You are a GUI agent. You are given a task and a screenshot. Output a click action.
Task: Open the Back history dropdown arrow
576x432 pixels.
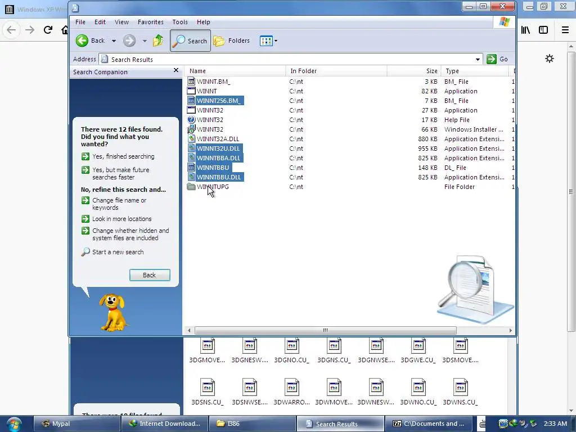click(114, 40)
